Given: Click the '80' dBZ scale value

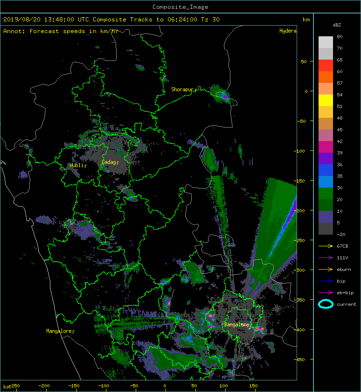Looking at the screenshot, I should point(340,36).
